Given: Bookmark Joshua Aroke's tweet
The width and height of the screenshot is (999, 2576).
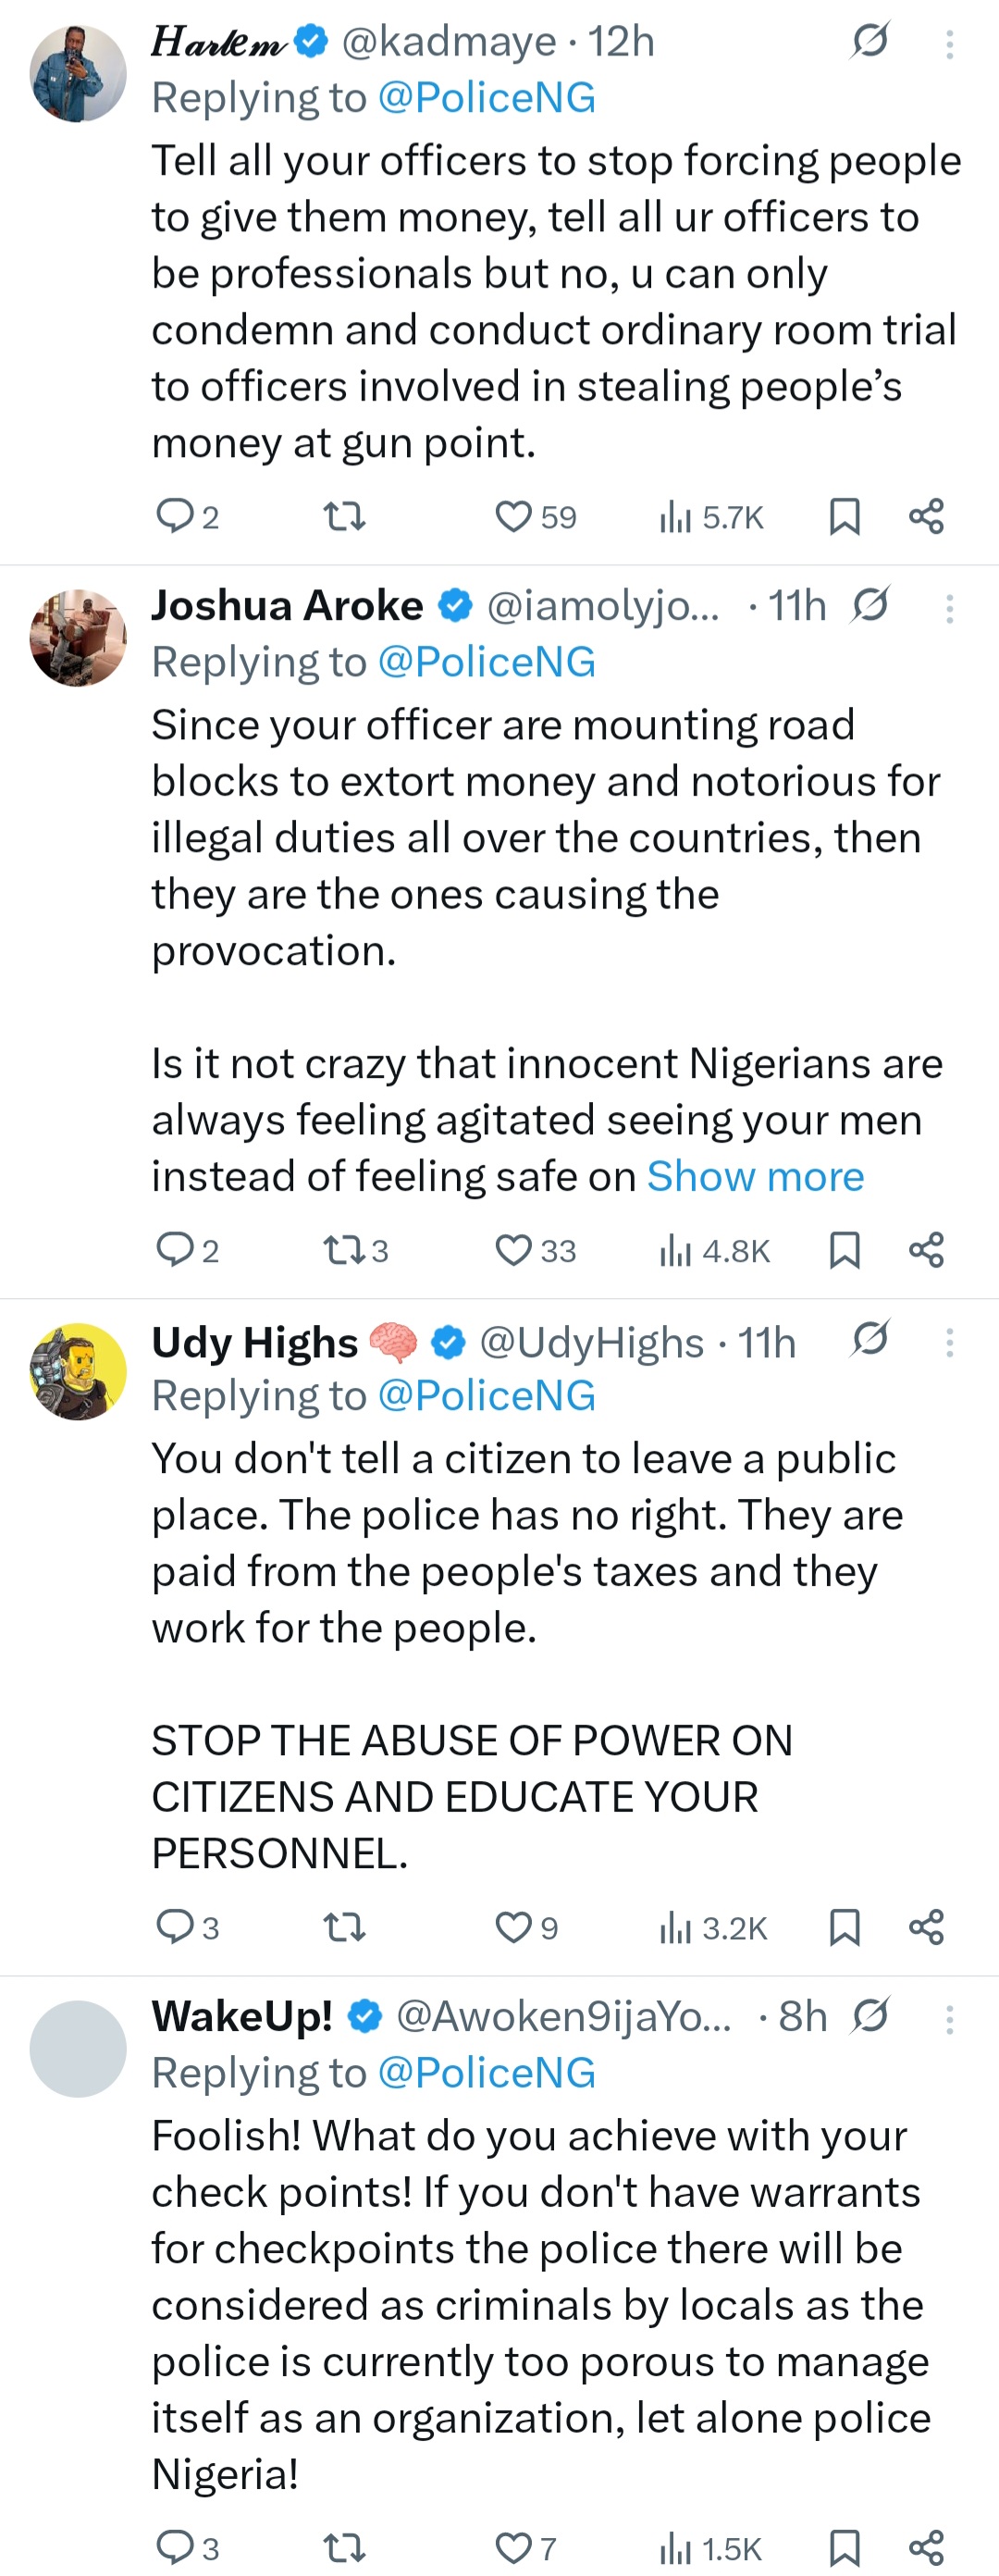Looking at the screenshot, I should (x=845, y=1250).
